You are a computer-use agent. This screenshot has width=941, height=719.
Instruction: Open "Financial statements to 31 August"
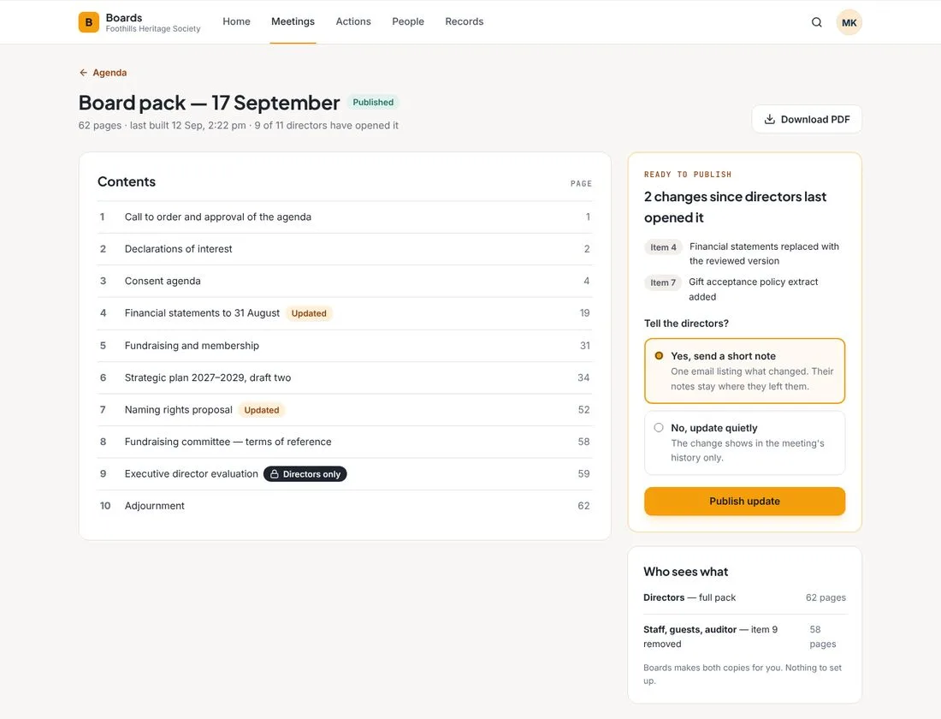pyautogui.click(x=345, y=313)
